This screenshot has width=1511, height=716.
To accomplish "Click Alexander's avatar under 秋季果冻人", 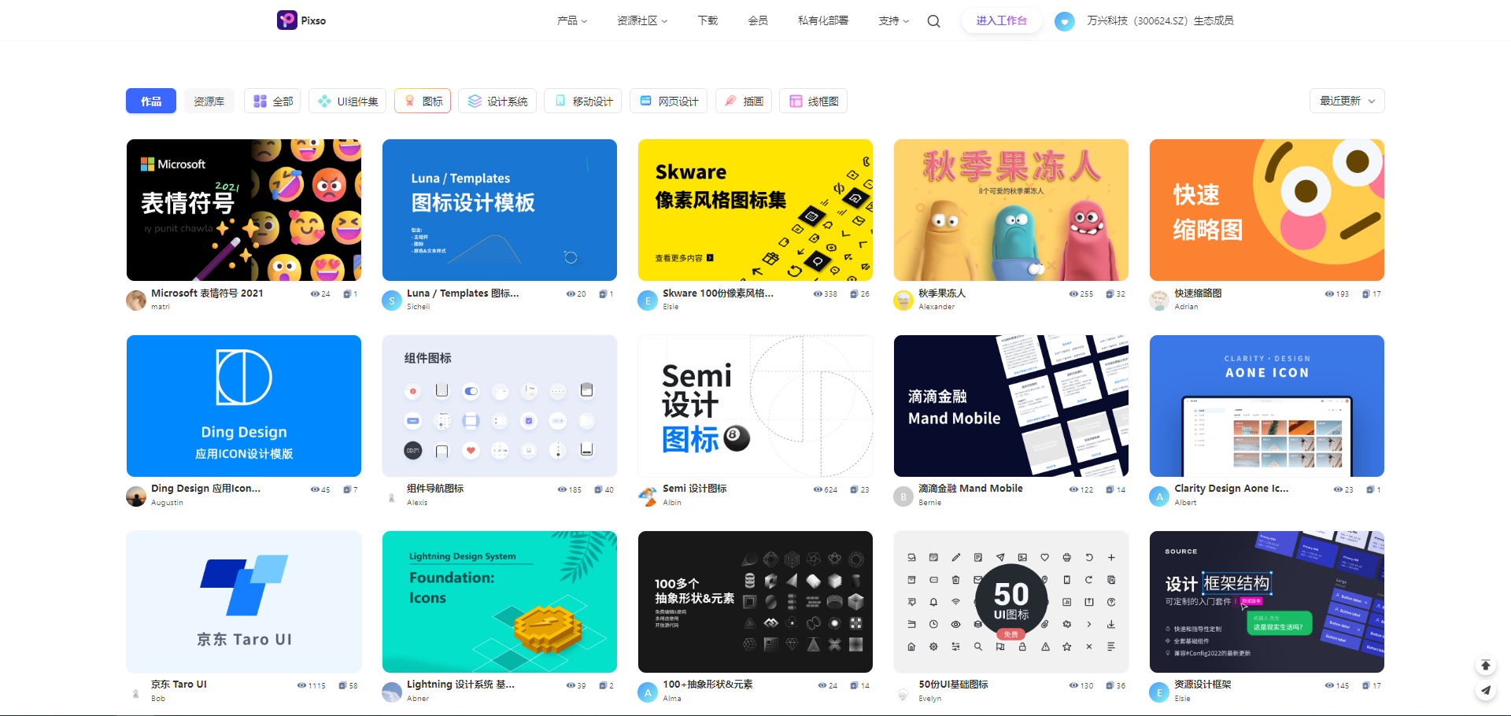I will click(x=903, y=300).
